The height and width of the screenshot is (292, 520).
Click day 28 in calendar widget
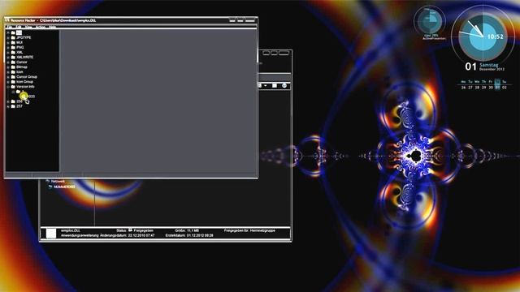click(477, 88)
